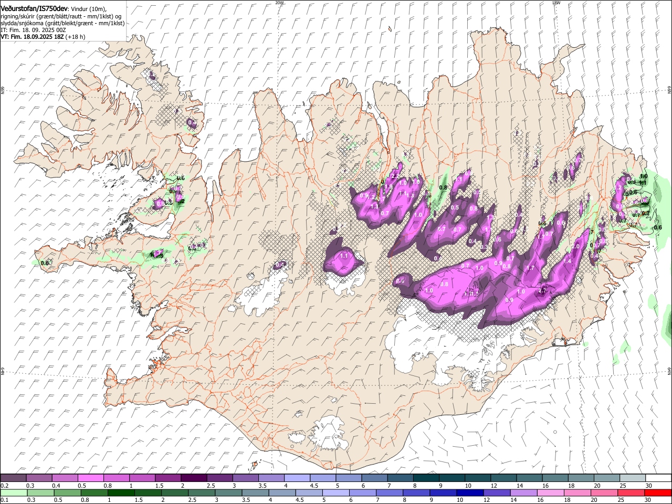This screenshot has width=672, height=504.
Task: Select the orchid 0.4 swatch in upper legend row
Action: pyautogui.click(x=65, y=478)
